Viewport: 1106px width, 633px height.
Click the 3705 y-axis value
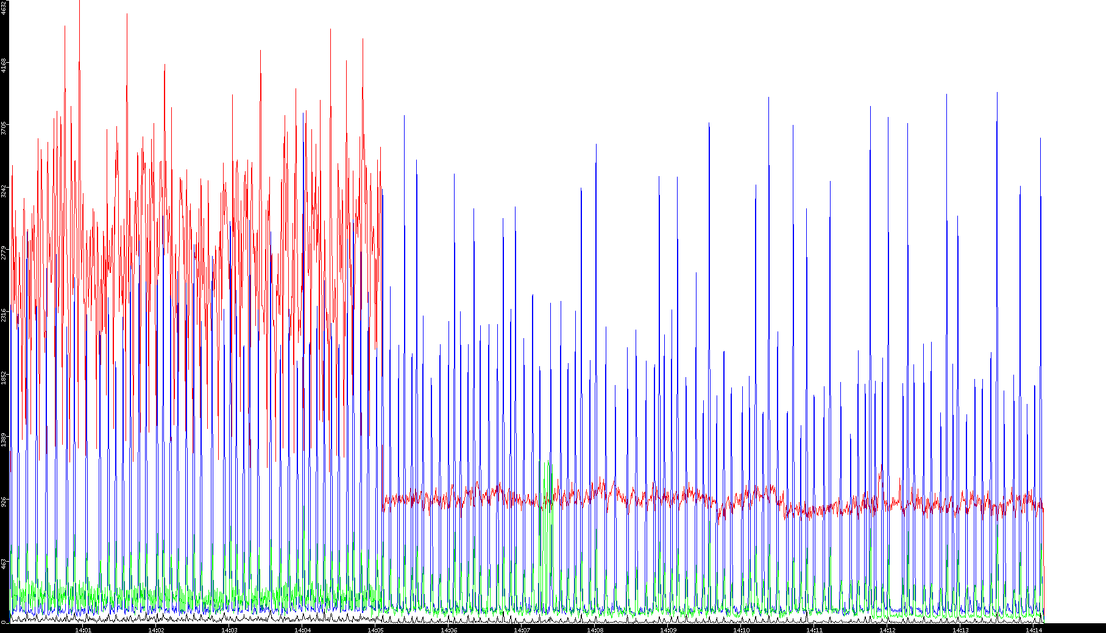(4, 128)
